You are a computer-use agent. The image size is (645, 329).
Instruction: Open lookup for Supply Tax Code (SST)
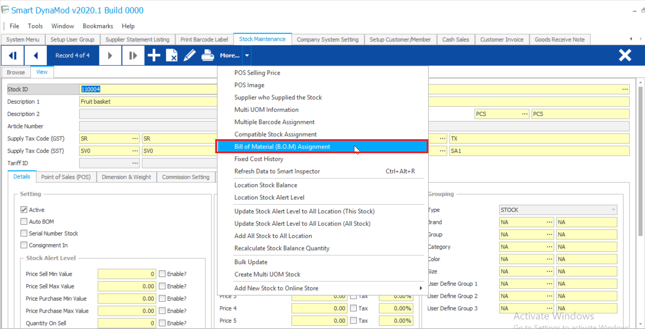[135, 151]
